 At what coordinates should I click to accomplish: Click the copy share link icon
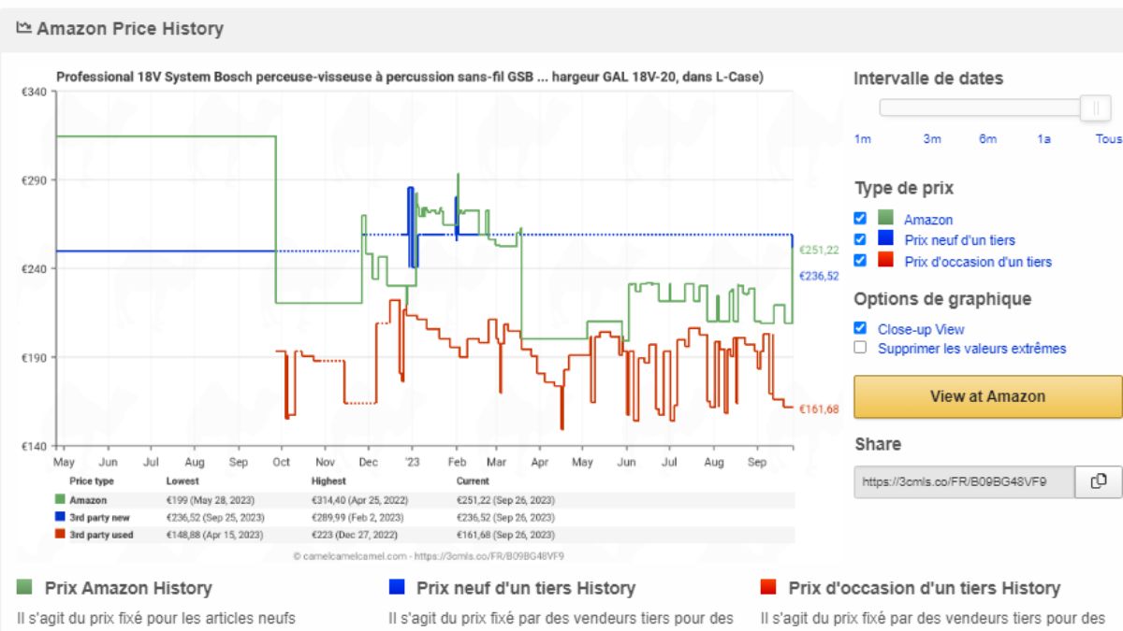click(1099, 481)
